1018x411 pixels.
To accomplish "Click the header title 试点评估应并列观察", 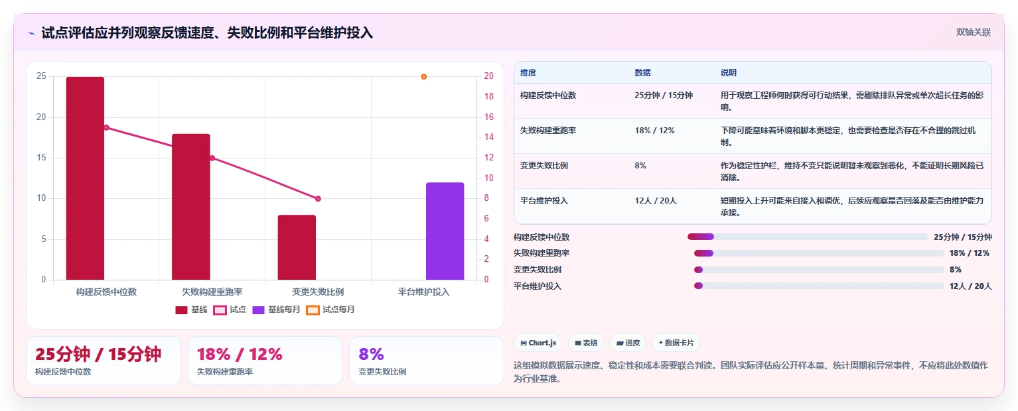I will coord(207,32).
